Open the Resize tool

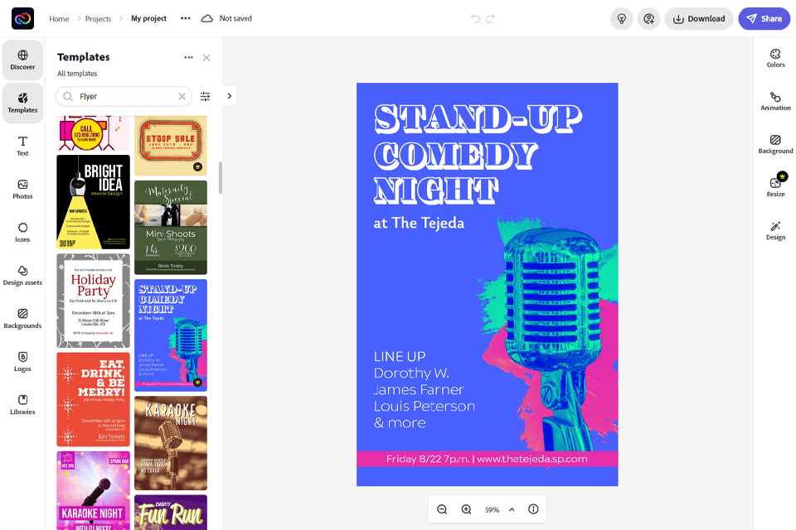click(x=775, y=185)
